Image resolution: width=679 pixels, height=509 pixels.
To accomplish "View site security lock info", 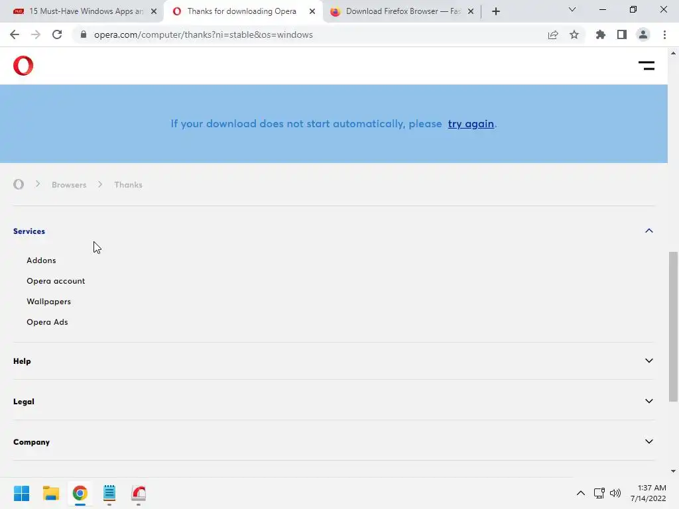I will [84, 34].
